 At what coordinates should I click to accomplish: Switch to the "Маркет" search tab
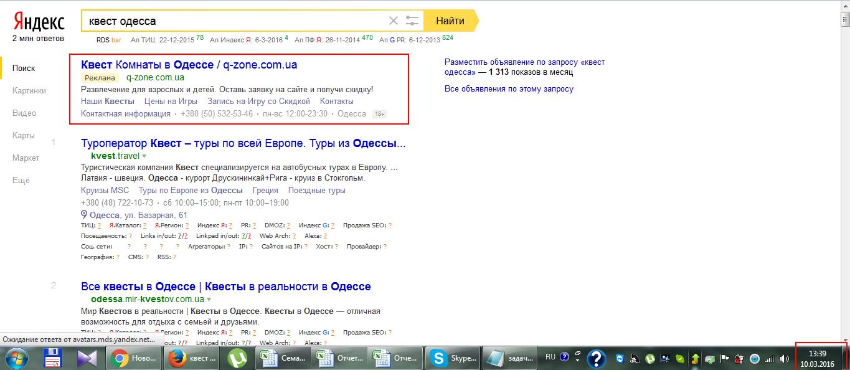click(26, 158)
